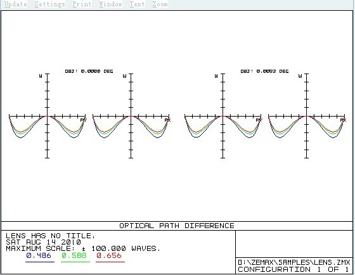Screen dimensions: 355x275
Task: Open the Text menu
Action: (x=137, y=4)
